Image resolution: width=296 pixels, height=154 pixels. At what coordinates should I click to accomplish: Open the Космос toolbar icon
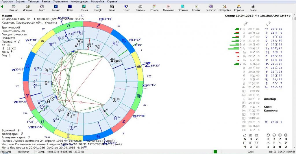pos(56,8)
